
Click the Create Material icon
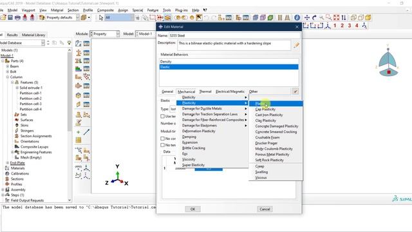click(x=79, y=43)
